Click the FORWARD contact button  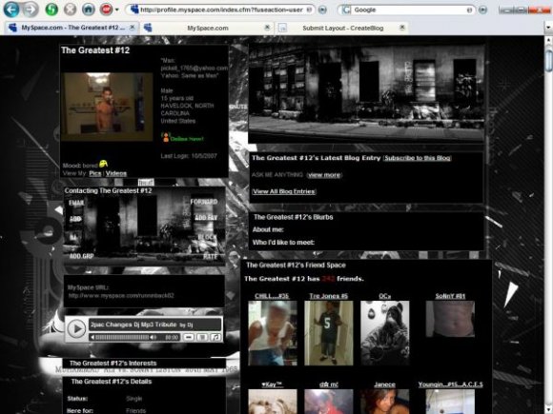[204, 202]
